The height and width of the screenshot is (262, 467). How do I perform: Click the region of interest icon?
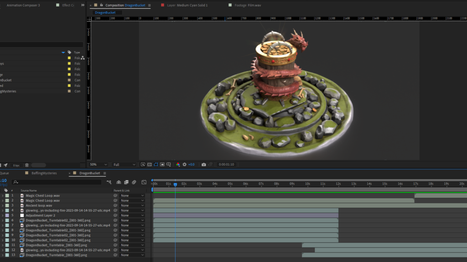[x=162, y=164]
